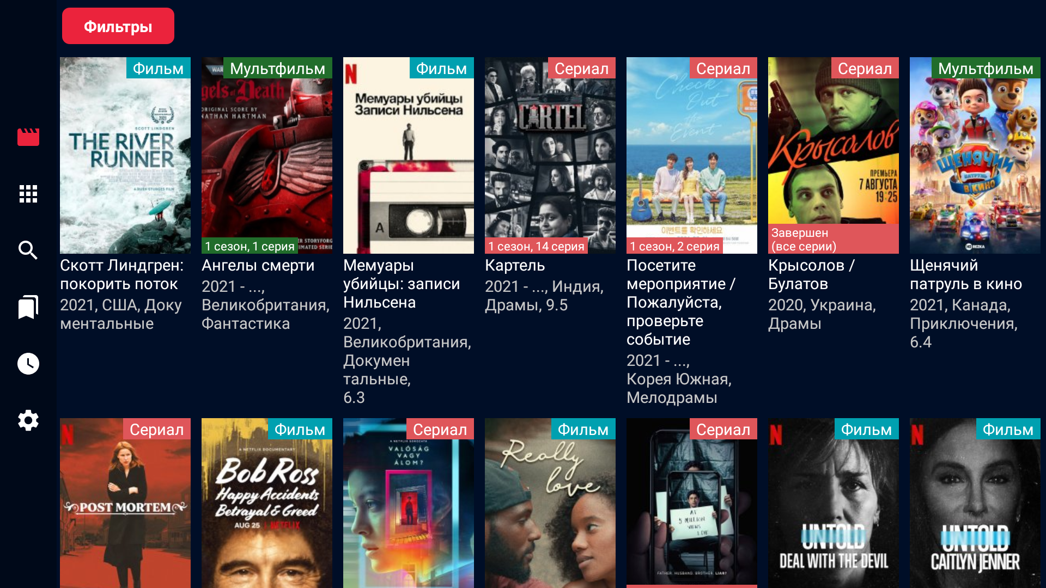Select the Really Love film poster
Viewport: 1046px width, 588px height.
tap(550, 504)
